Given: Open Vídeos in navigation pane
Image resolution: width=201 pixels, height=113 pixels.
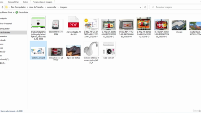Looking at the screenshot, I should (x=1, y=56).
